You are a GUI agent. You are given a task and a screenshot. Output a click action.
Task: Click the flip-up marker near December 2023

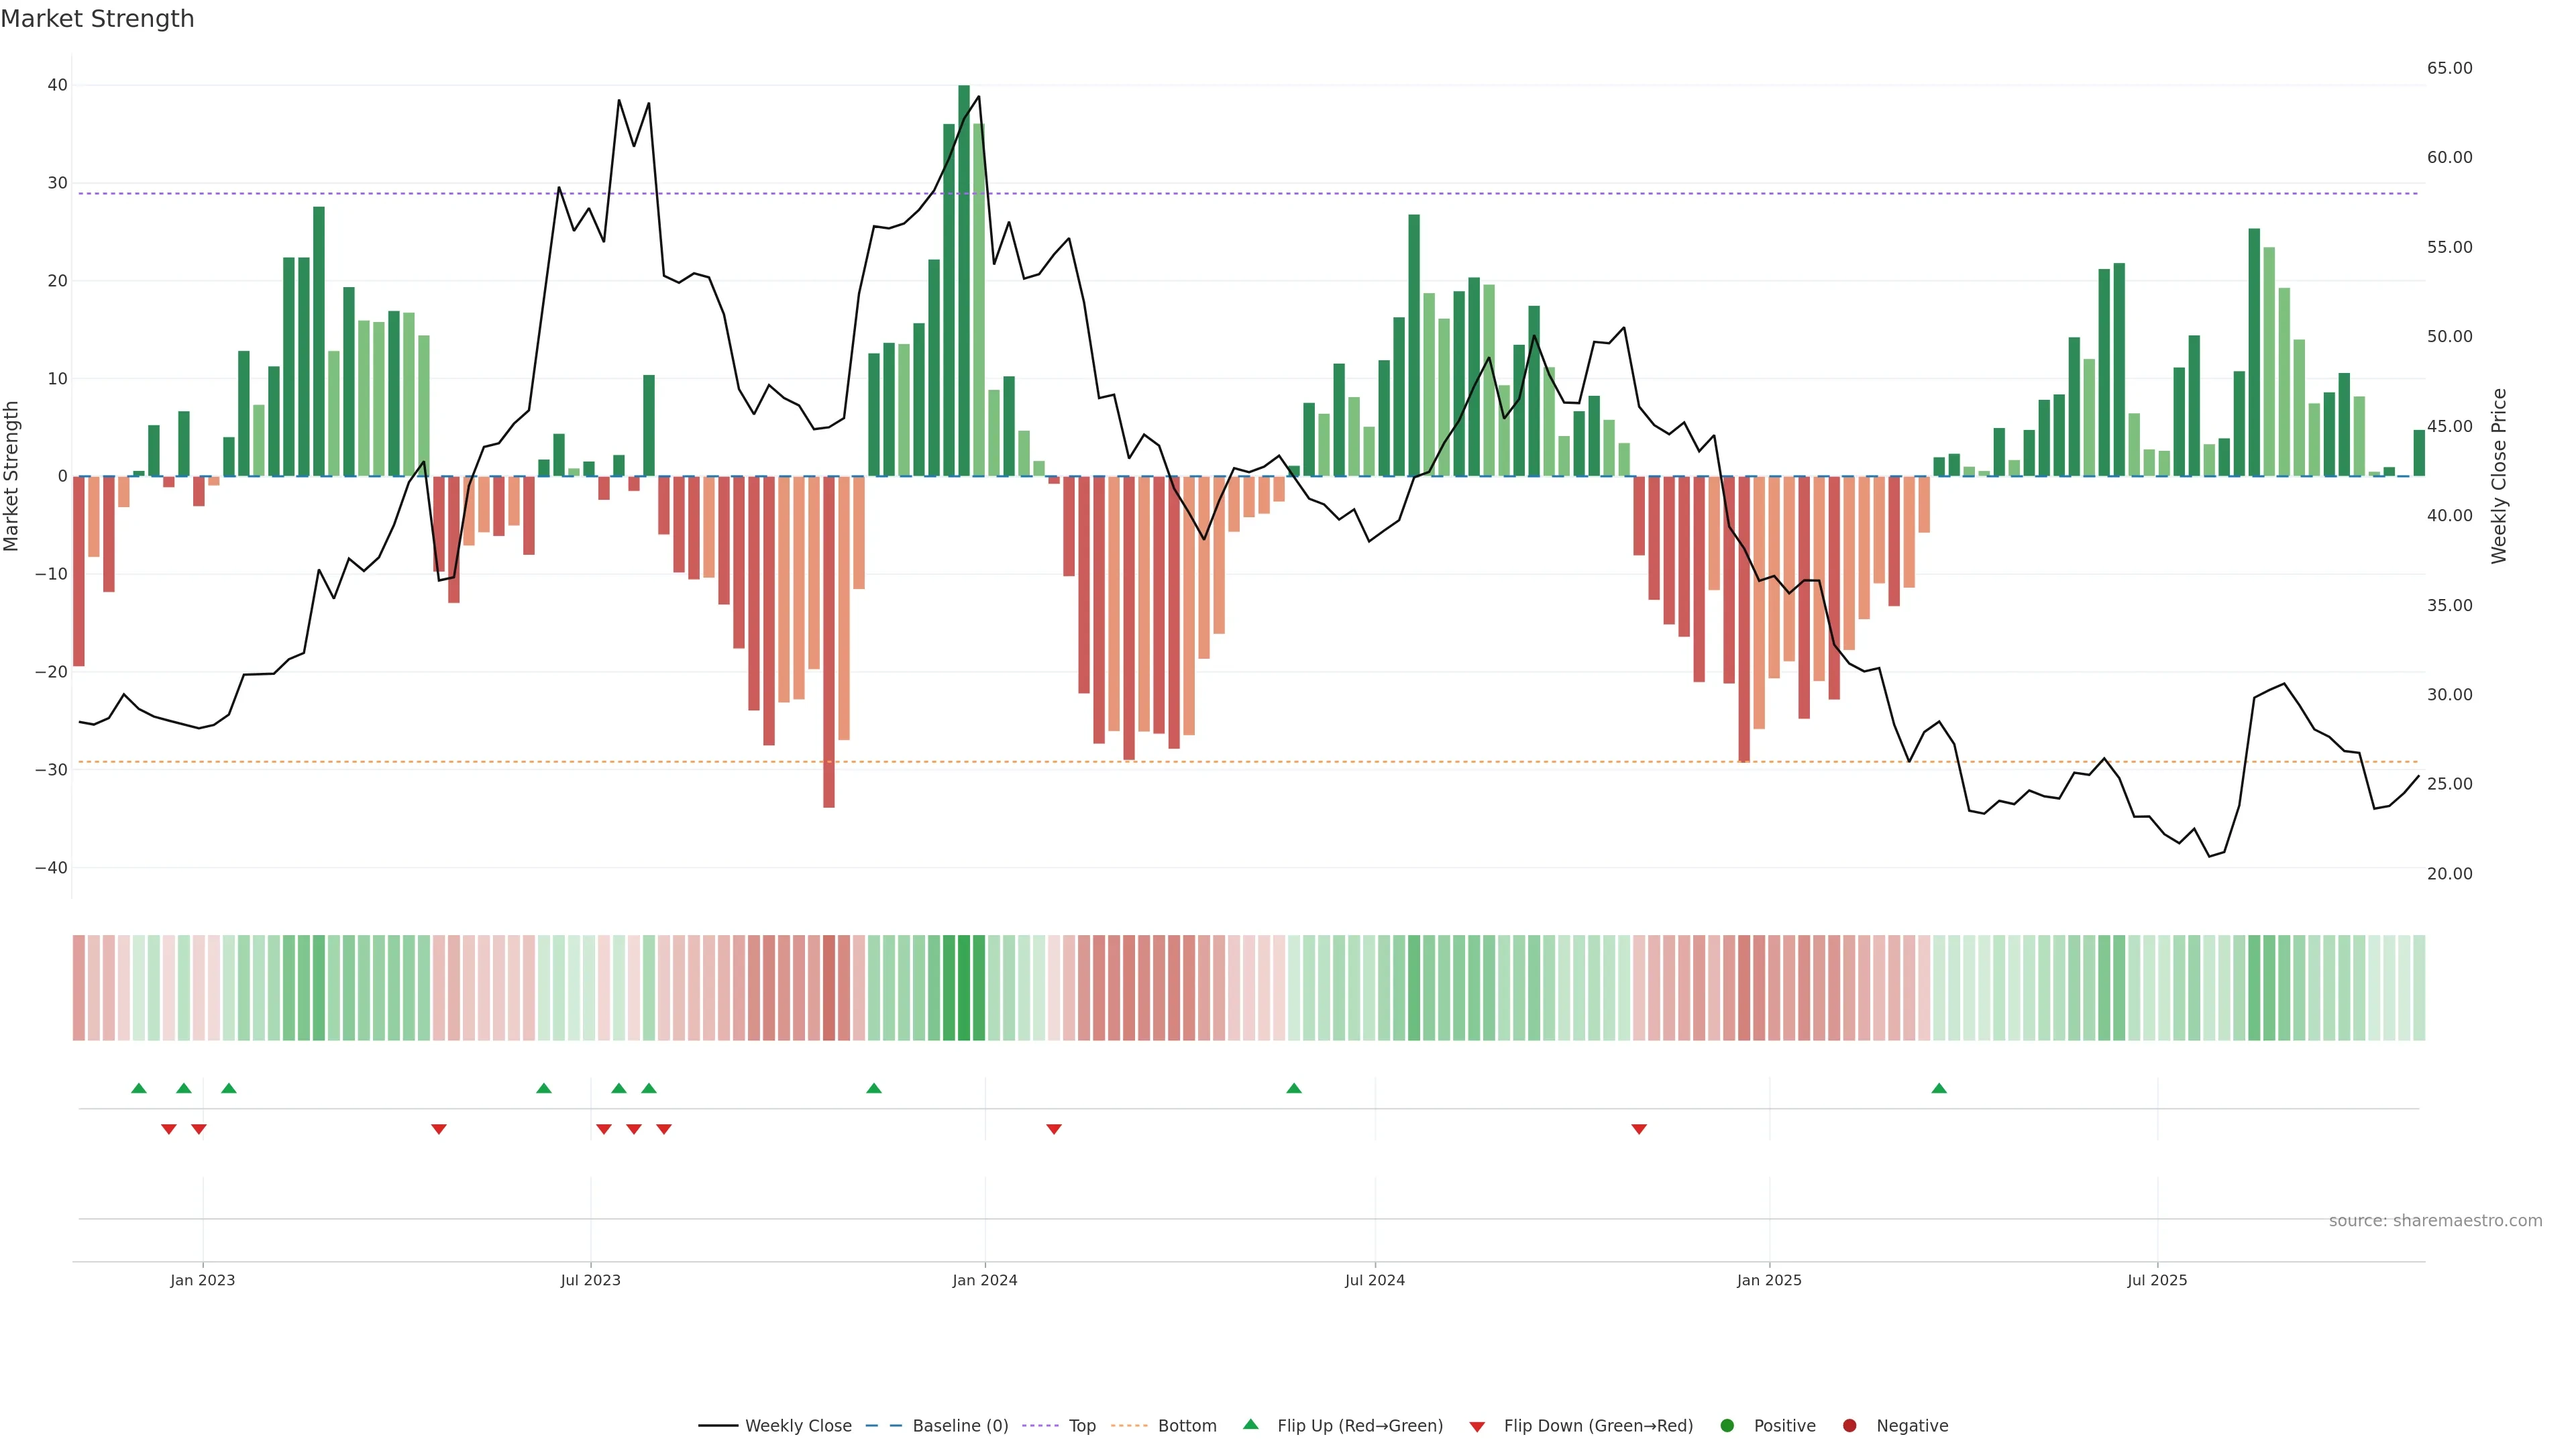874,1088
